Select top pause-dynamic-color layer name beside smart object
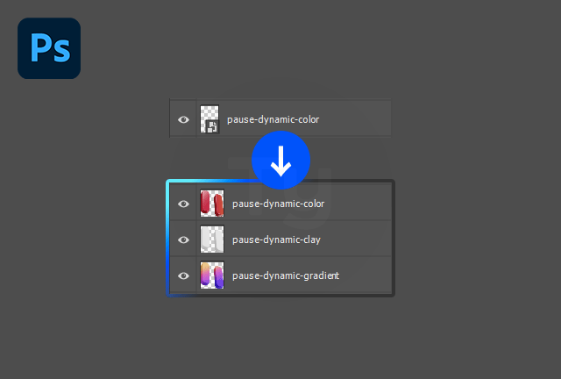Image resolution: width=561 pixels, height=379 pixels. click(273, 119)
